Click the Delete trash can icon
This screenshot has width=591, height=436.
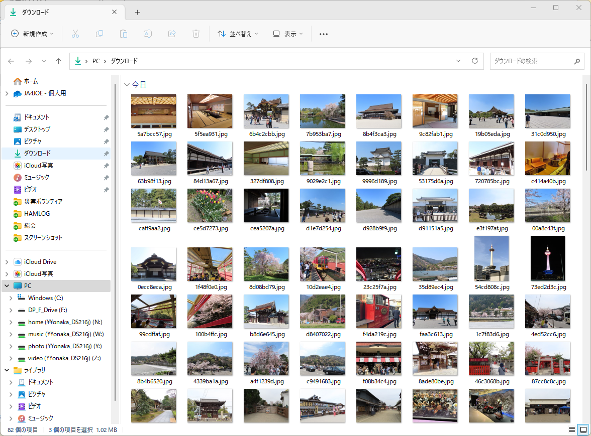click(196, 34)
